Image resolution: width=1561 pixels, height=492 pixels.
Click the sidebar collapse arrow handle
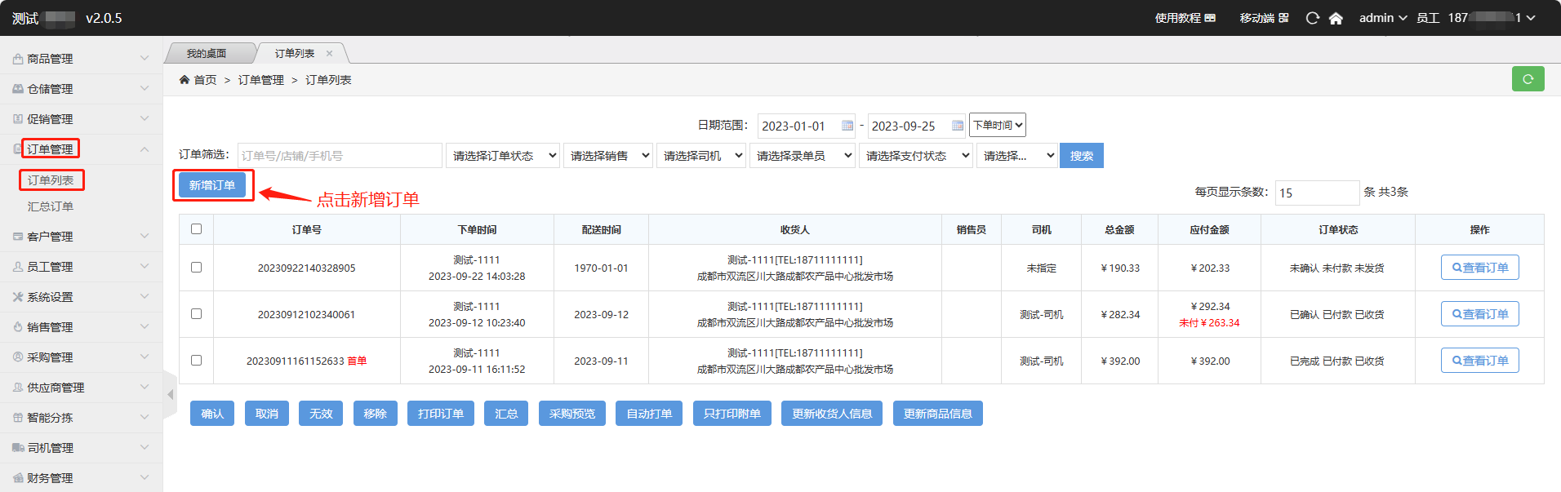click(170, 395)
